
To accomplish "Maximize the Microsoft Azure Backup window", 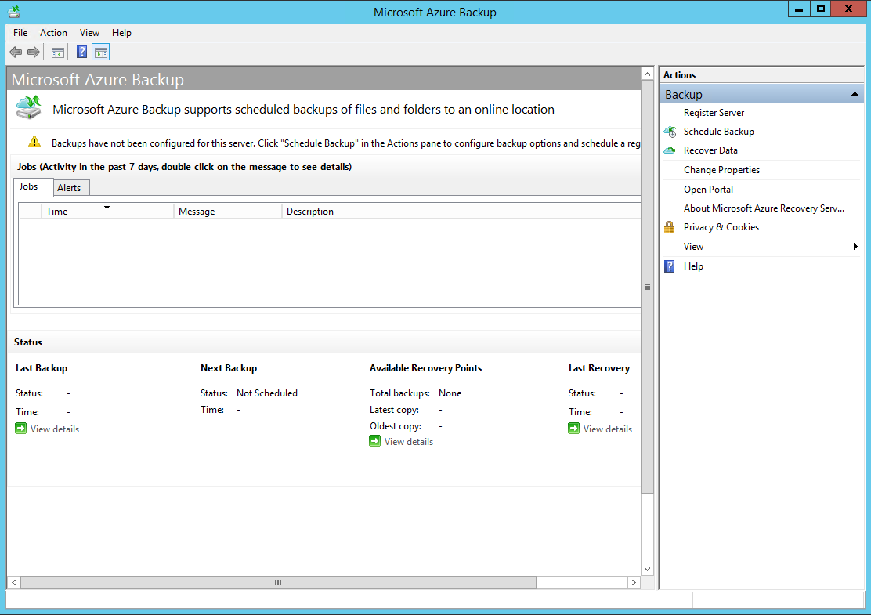I will point(820,9).
